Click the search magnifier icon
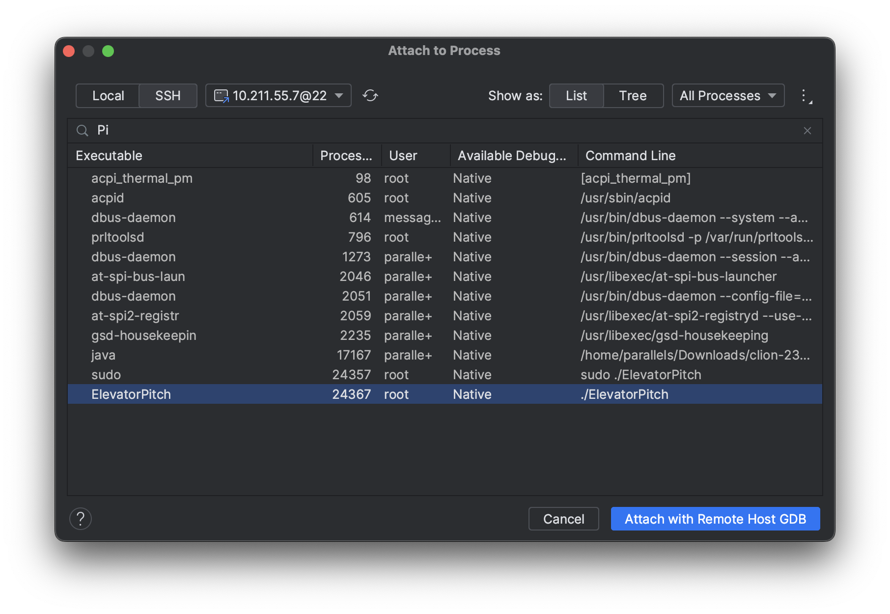 coord(83,131)
